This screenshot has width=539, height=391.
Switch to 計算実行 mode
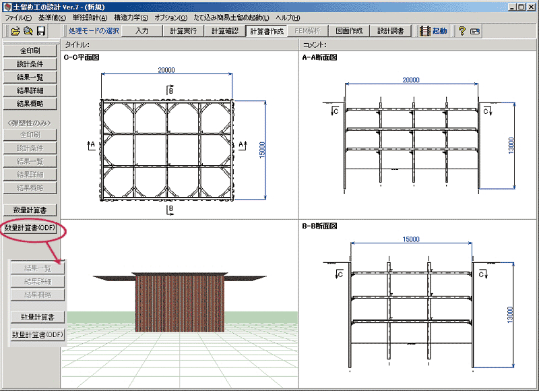pyautogui.click(x=183, y=31)
